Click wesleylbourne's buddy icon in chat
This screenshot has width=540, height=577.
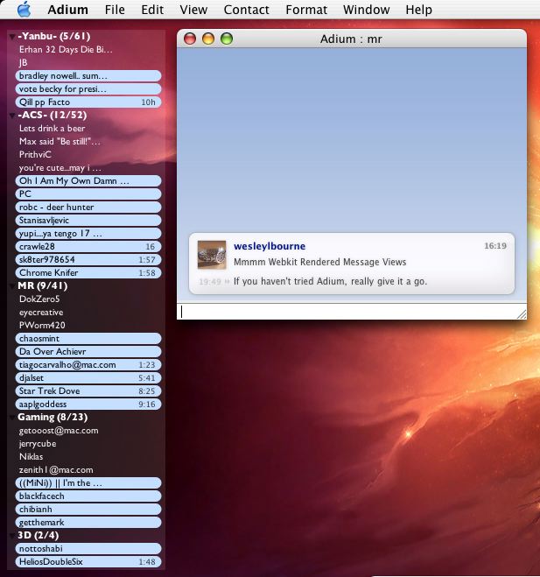click(212, 255)
